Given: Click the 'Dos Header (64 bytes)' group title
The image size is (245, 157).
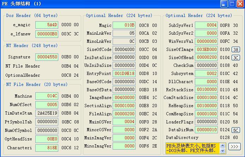Looking at the screenshot, I should coord(32,16).
